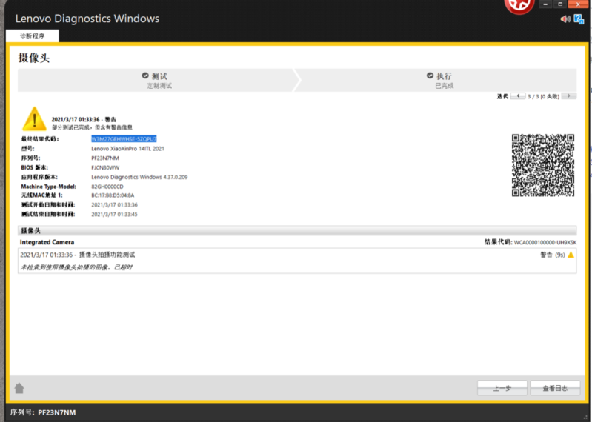Click the 执行 step in progress bar
This screenshot has height=422, width=592.
[x=439, y=80]
